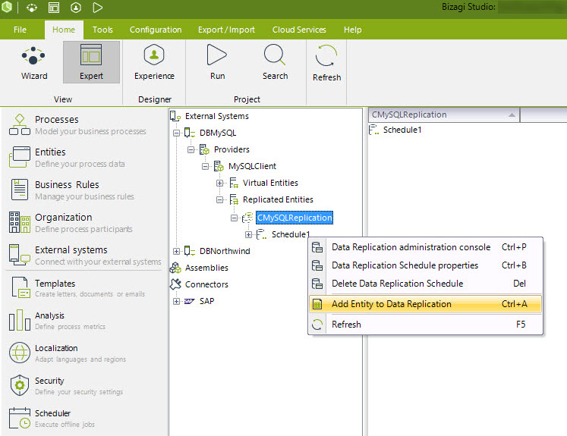This screenshot has width=567, height=436.
Task: Select the DBNorthwind tree item
Action: (x=225, y=251)
